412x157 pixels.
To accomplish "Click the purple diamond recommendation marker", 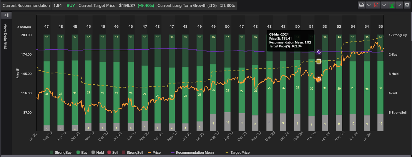I will click(x=318, y=52).
